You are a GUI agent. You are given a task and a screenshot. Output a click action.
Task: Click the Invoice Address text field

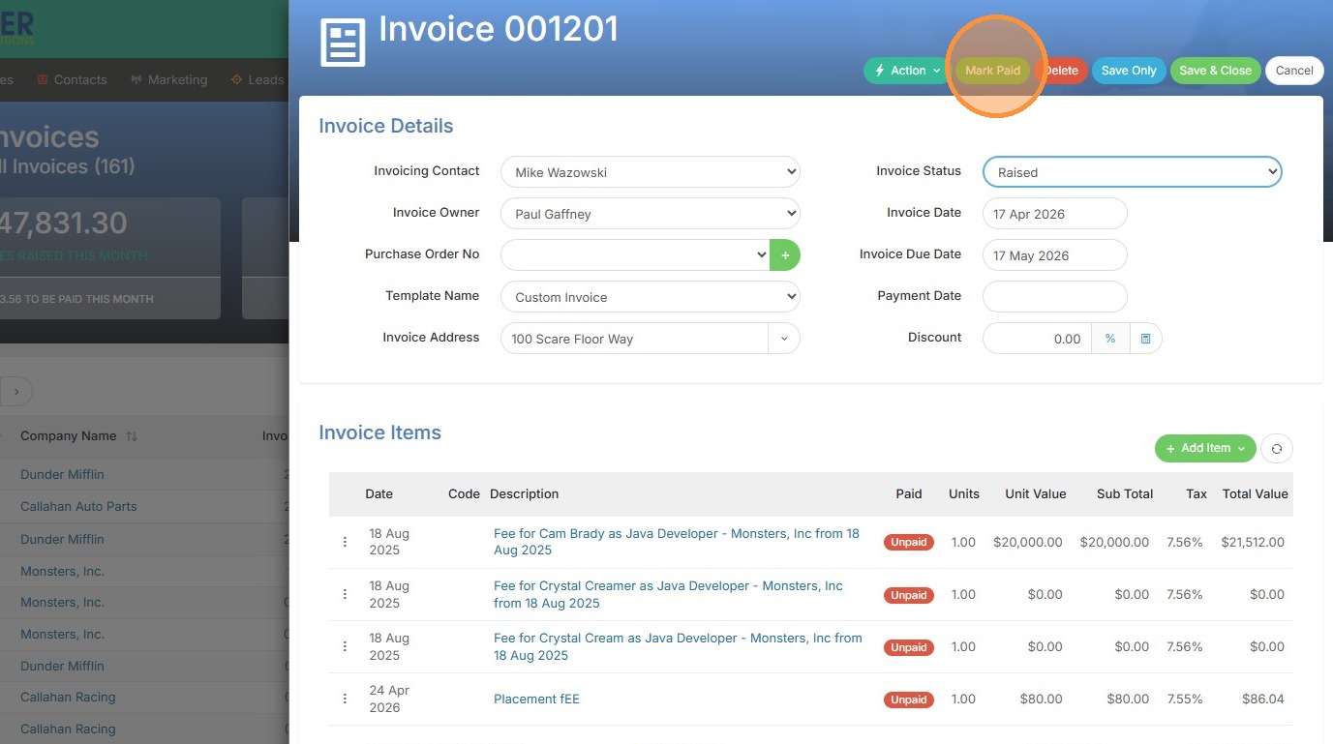635,339
